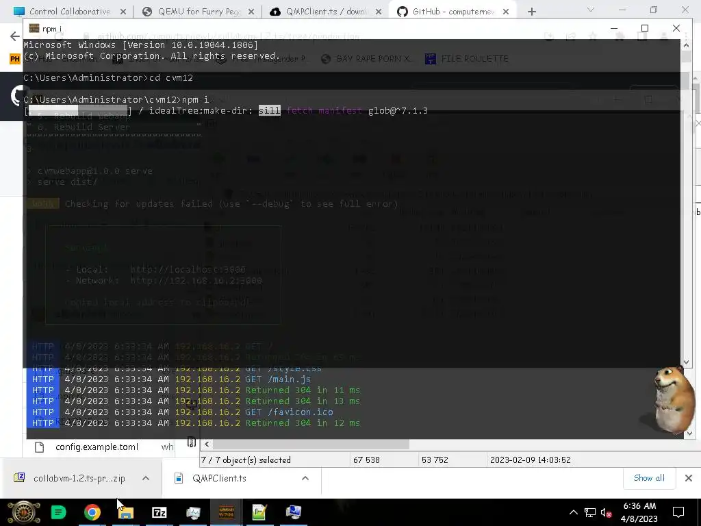Switch to command prompt taskbar icon
This screenshot has height=526, width=701.
pos(226,512)
